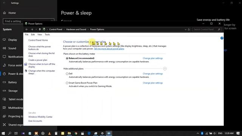This screenshot has height=136, width=242.
Task: Click Hardware and Sound in the breadcrumb
Action: 76,29
